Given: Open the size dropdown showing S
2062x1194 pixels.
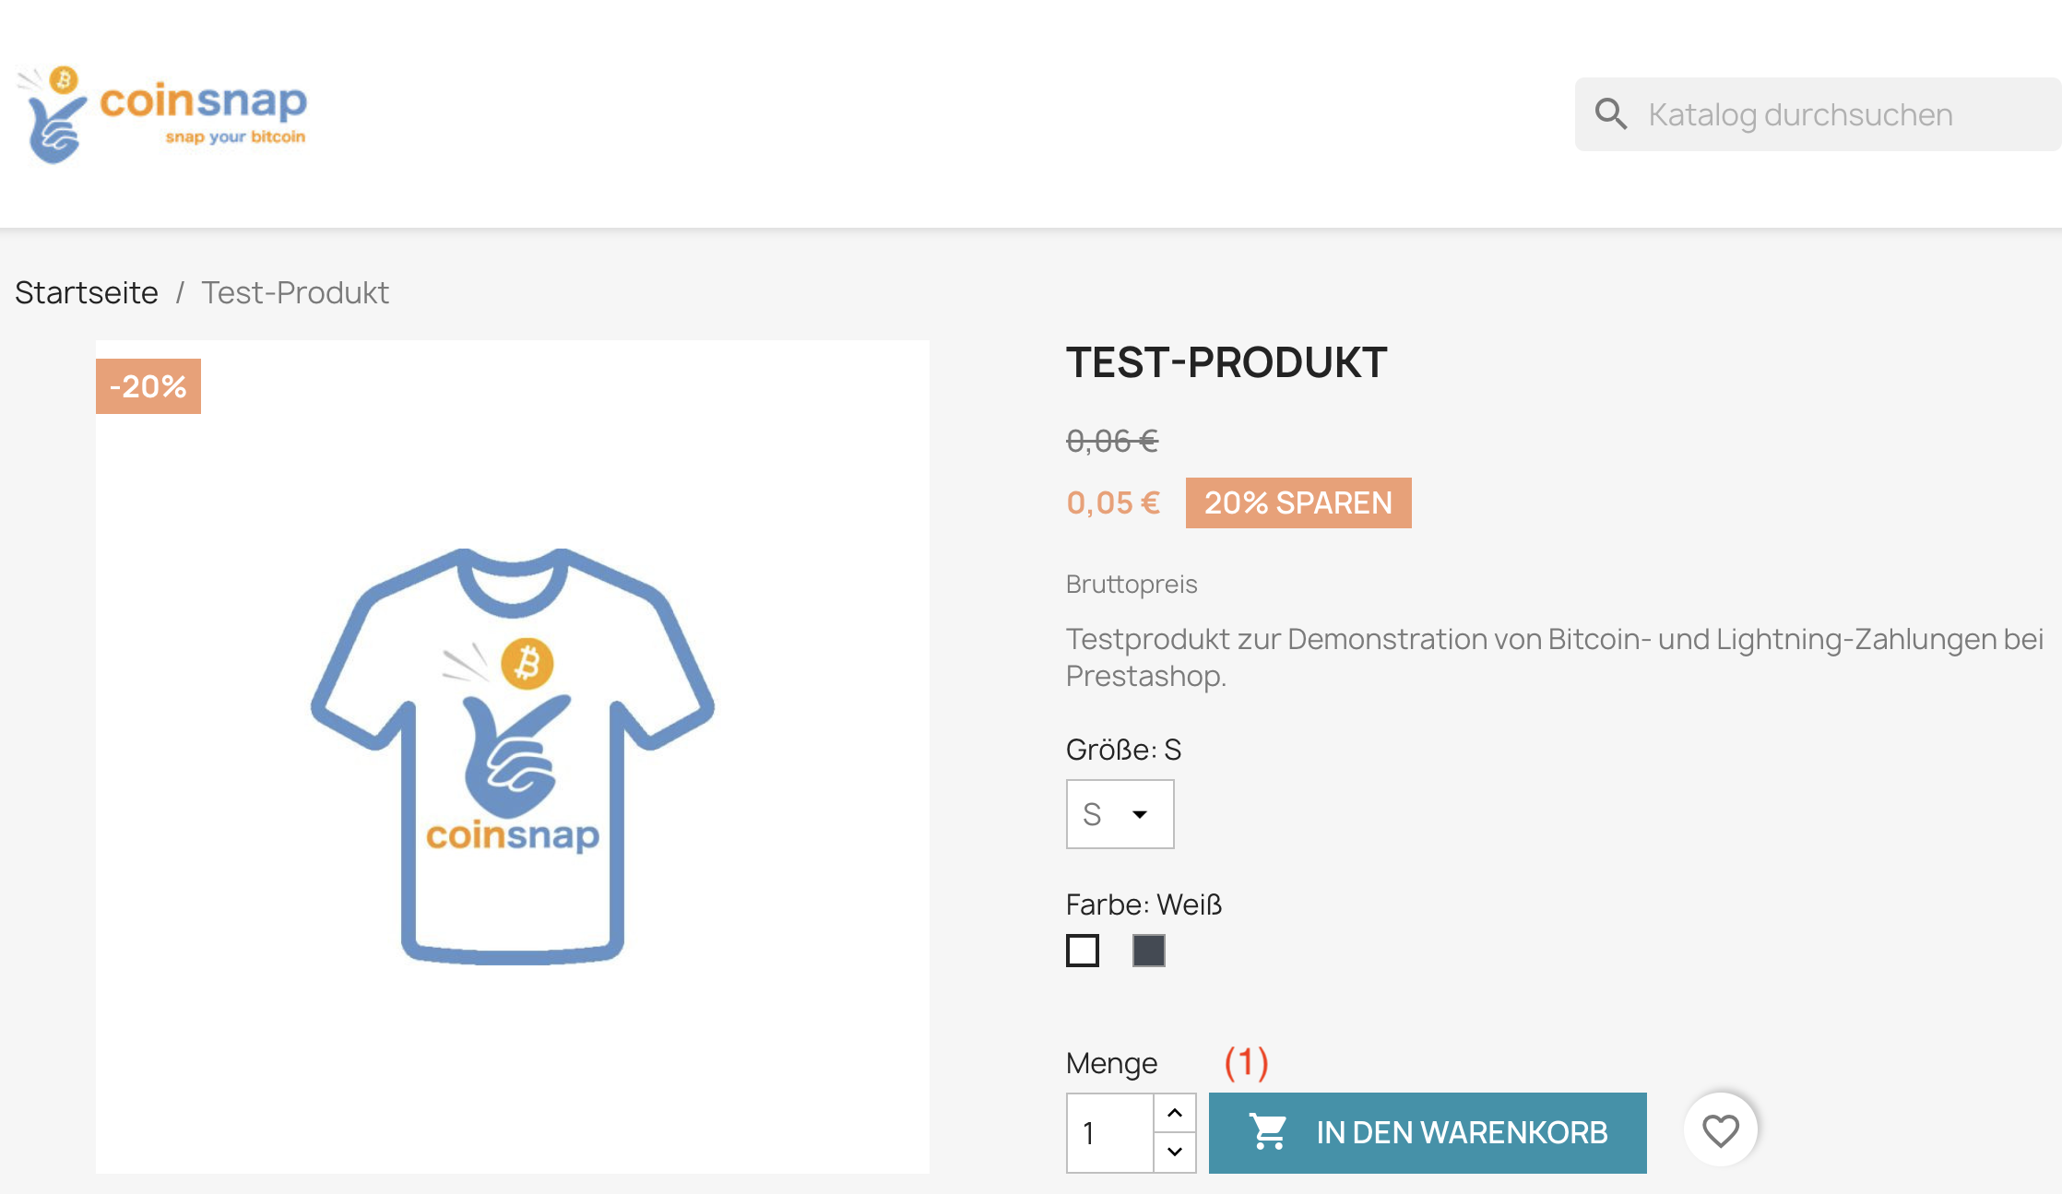Looking at the screenshot, I should click(1120, 814).
